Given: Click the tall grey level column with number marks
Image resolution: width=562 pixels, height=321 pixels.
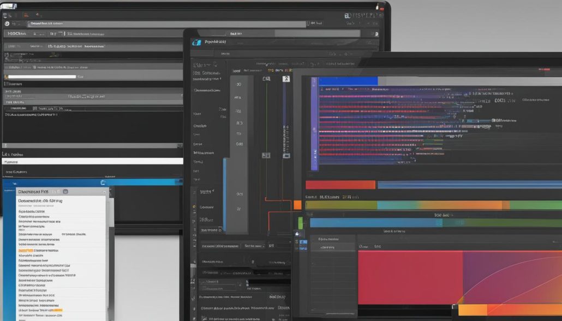Looking at the screenshot, I should [x=238, y=154].
